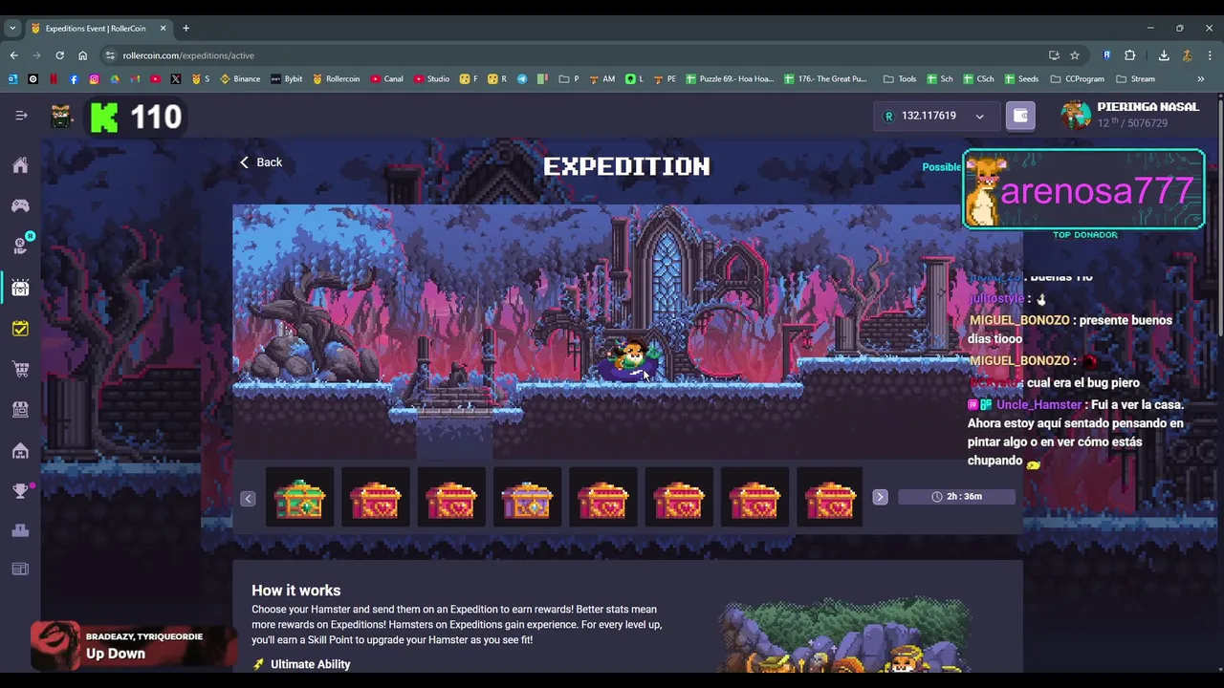This screenshot has height=688, width=1224.
Task: Open the trophy leaderboard sidebar icon
Action: tap(20, 490)
